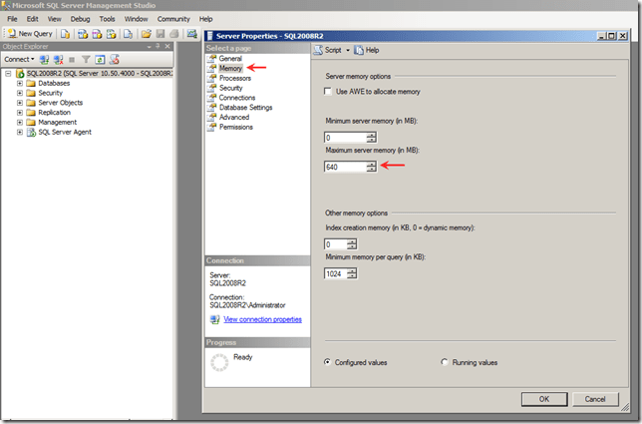Enable Use AWE to allocate memory
The height and width of the screenshot is (424, 642).
329,92
